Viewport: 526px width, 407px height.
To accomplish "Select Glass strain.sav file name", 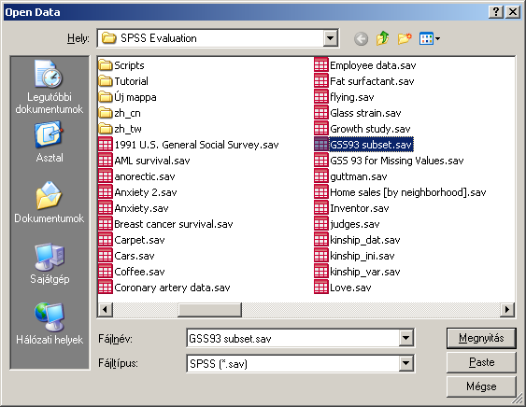I will [x=365, y=113].
